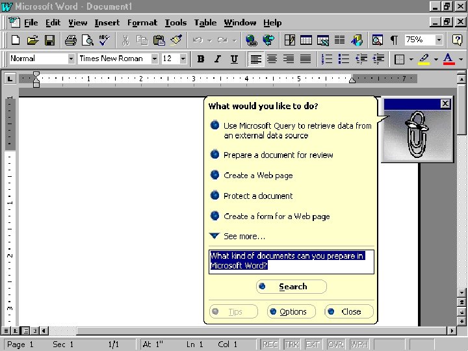Image resolution: width=468 pixels, height=351 pixels.
Task: Open the Format menu
Action: (x=142, y=23)
